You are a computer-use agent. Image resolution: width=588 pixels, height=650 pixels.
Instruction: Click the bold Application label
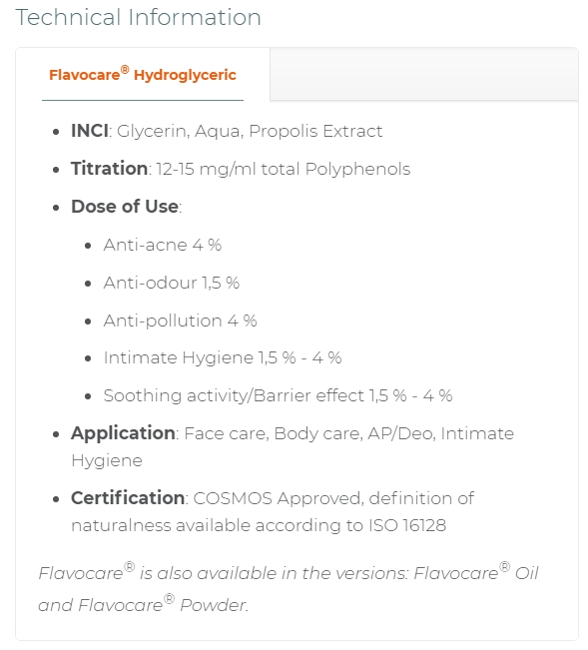click(123, 433)
